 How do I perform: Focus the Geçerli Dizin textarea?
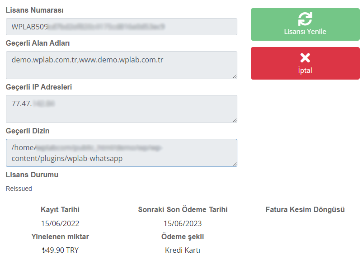[x=122, y=153]
